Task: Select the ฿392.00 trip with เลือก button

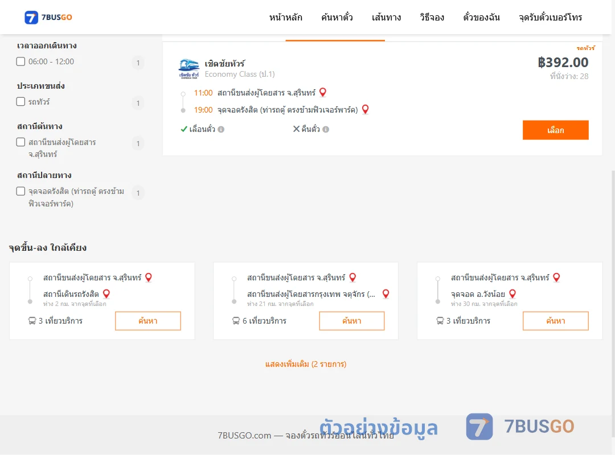Action: [555, 130]
